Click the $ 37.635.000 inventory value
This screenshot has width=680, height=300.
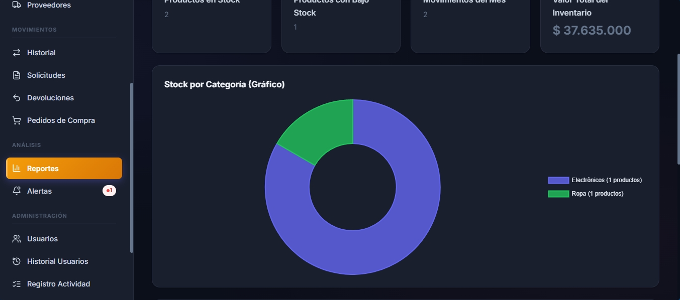pos(592,30)
